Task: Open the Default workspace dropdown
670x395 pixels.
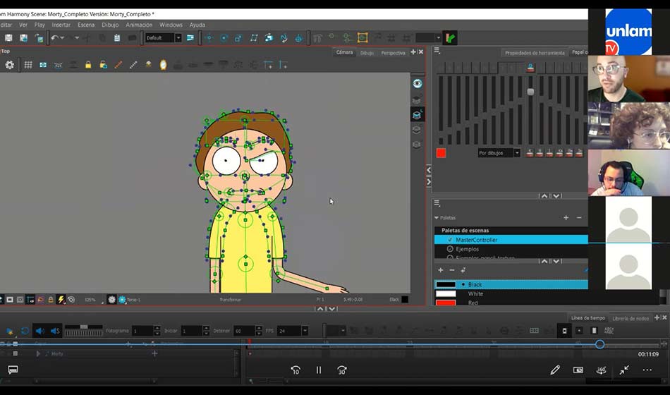Action: [178, 38]
